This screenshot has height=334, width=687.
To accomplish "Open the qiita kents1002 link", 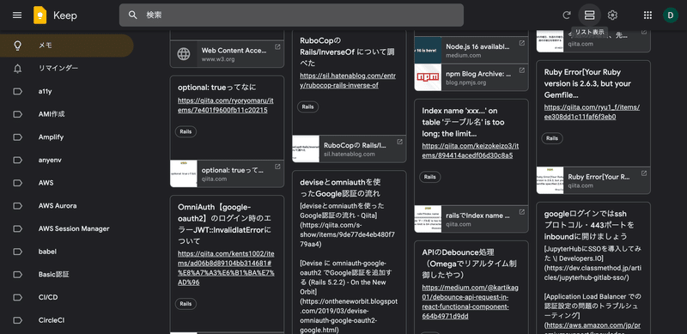I will [x=226, y=268].
